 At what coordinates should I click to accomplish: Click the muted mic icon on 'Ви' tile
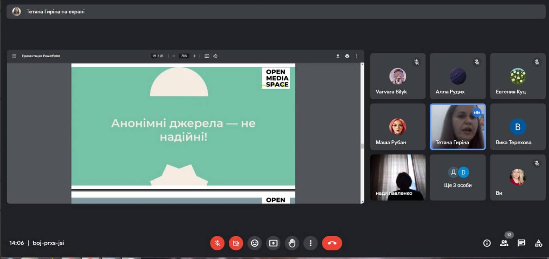click(x=537, y=163)
